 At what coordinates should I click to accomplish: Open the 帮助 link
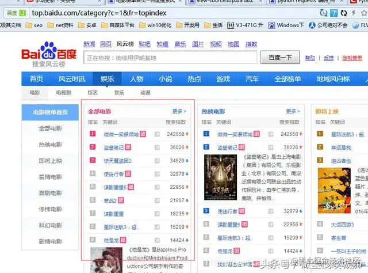pos(310,58)
